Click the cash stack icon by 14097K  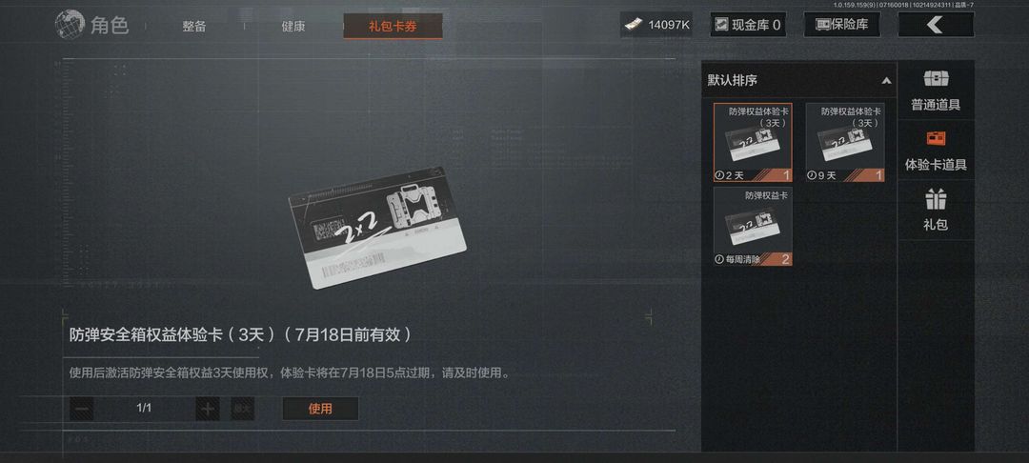[x=633, y=25]
